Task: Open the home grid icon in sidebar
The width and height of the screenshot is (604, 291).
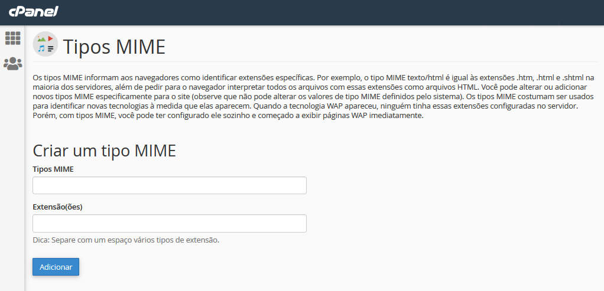Action: pyautogui.click(x=13, y=38)
